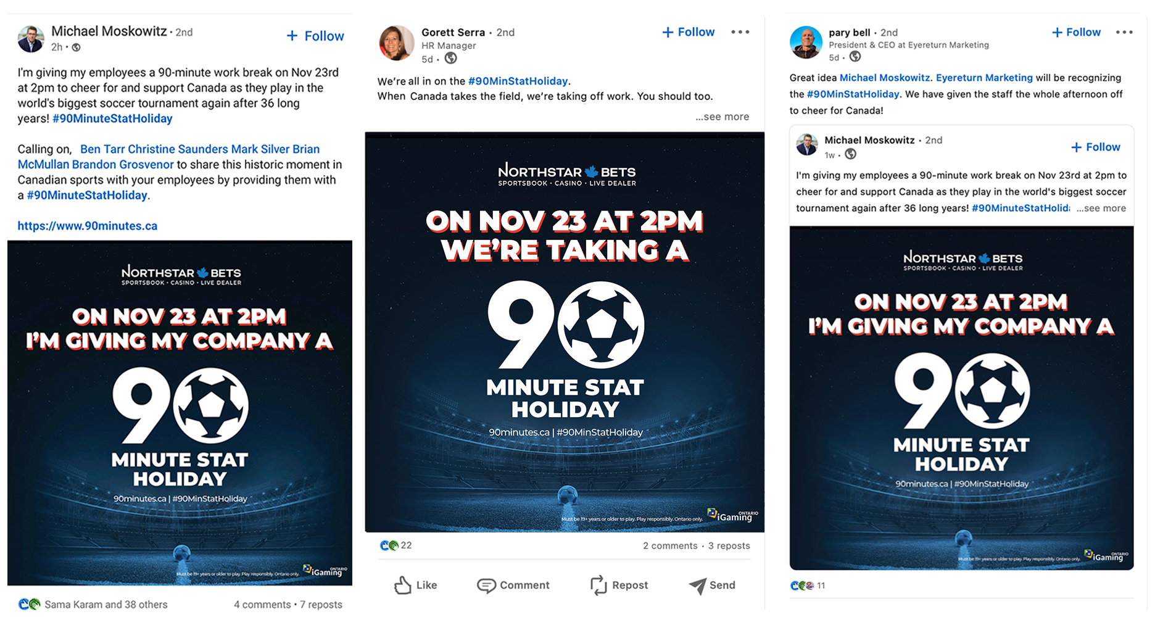Click the #90MinStatHoliday hashtag in Gorett's post
This screenshot has width=1155, height=617.
tap(518, 81)
